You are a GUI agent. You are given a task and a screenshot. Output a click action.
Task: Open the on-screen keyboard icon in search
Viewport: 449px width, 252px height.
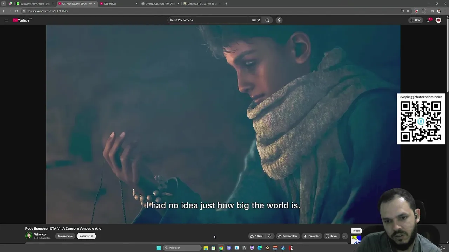click(254, 20)
